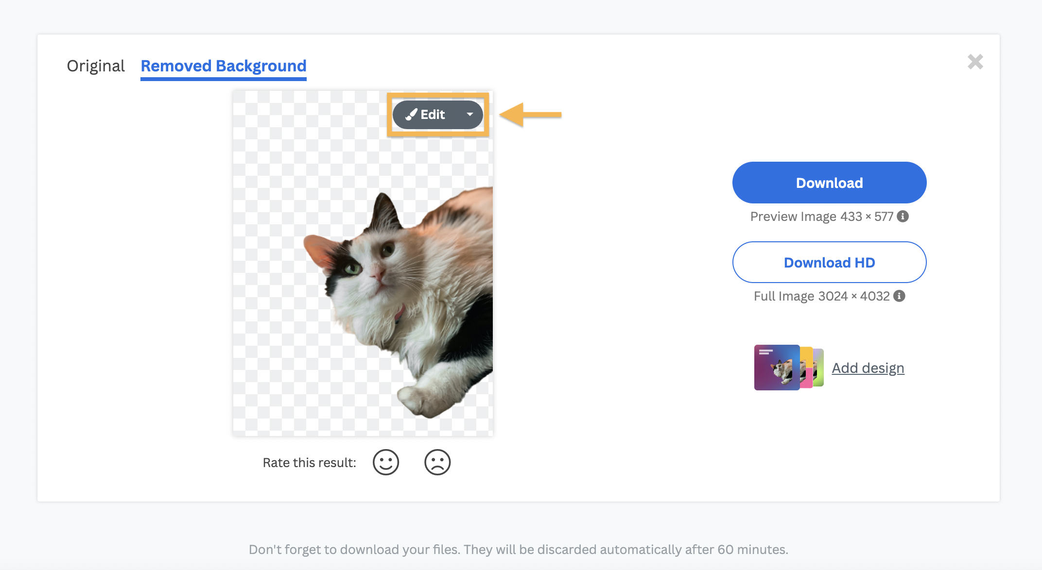Close the result panel with X

point(975,62)
